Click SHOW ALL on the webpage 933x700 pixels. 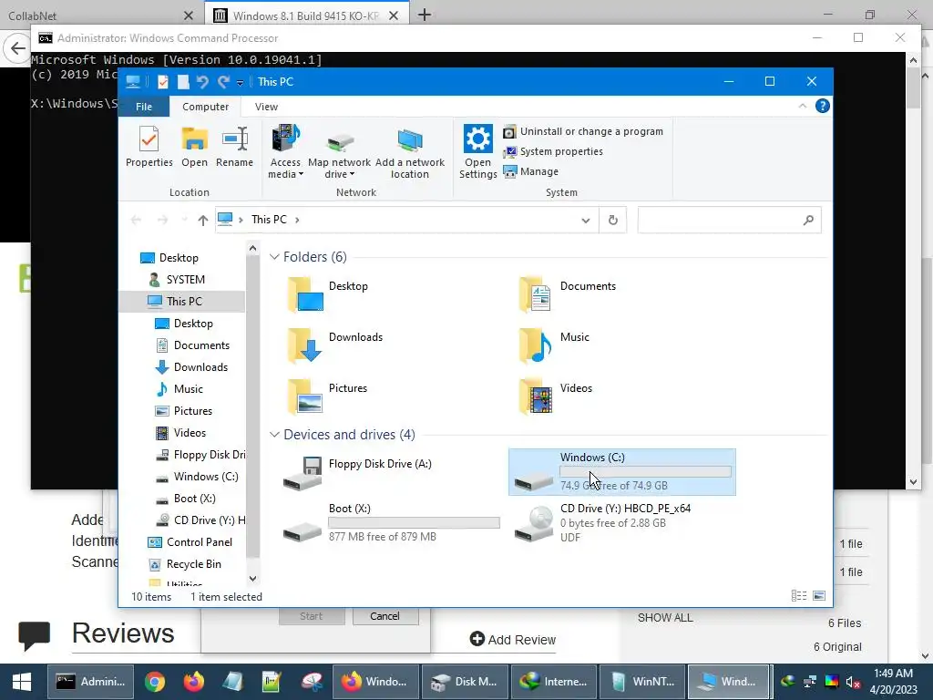coord(665,618)
